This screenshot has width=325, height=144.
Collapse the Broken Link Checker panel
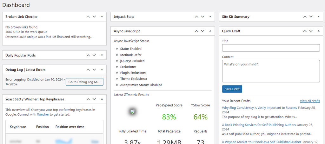point(102,17)
